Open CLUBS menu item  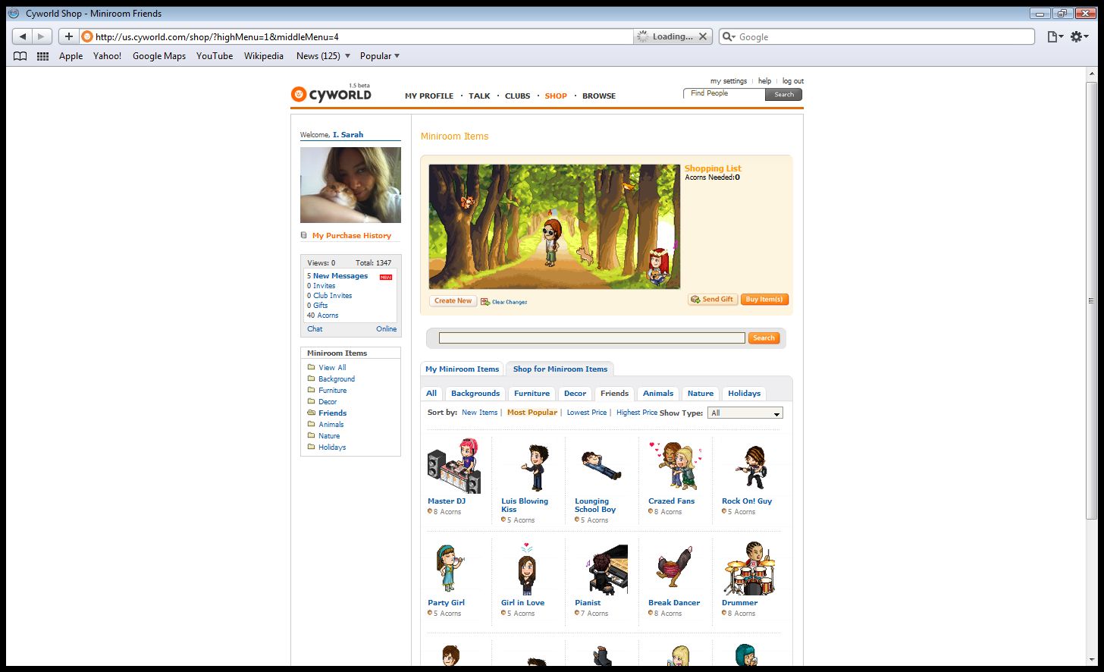tap(518, 96)
